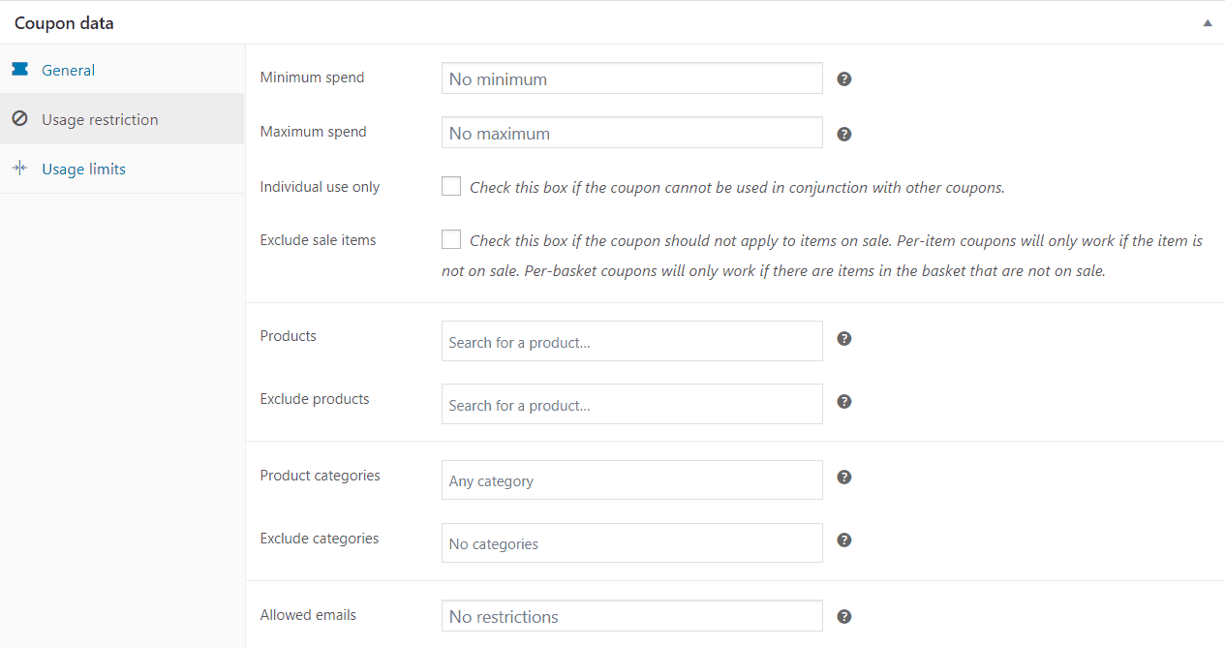The height and width of the screenshot is (648, 1225).
Task: Click the Usage limits icon
Action: [x=19, y=169]
